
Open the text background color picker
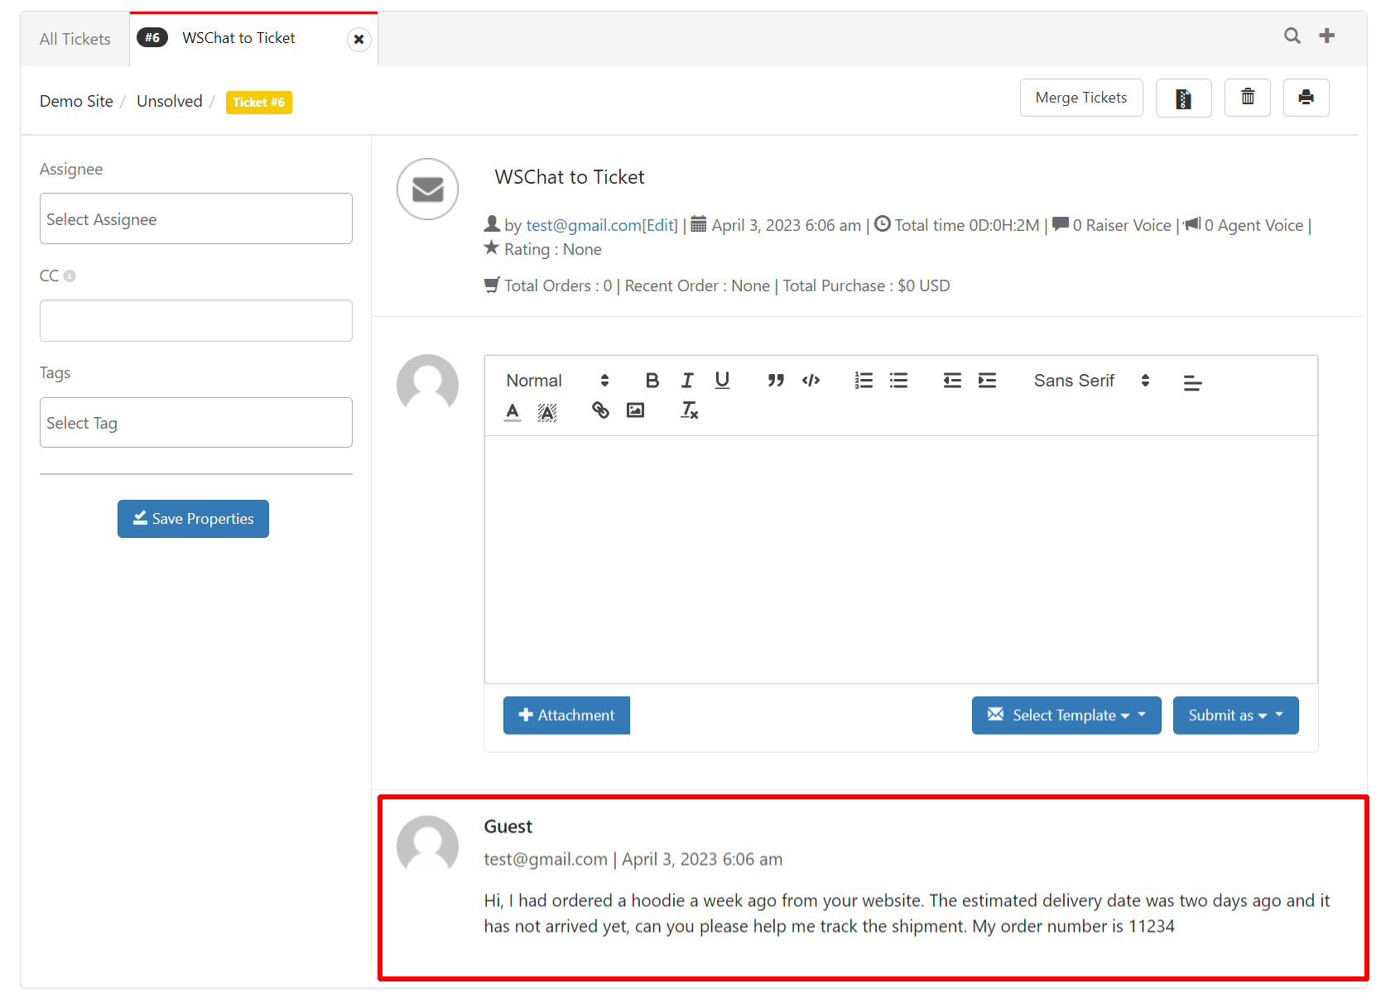coord(547,411)
